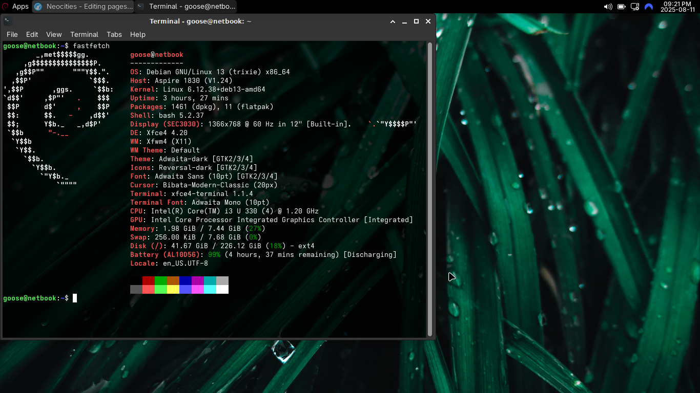Open the Help menu

click(x=138, y=34)
